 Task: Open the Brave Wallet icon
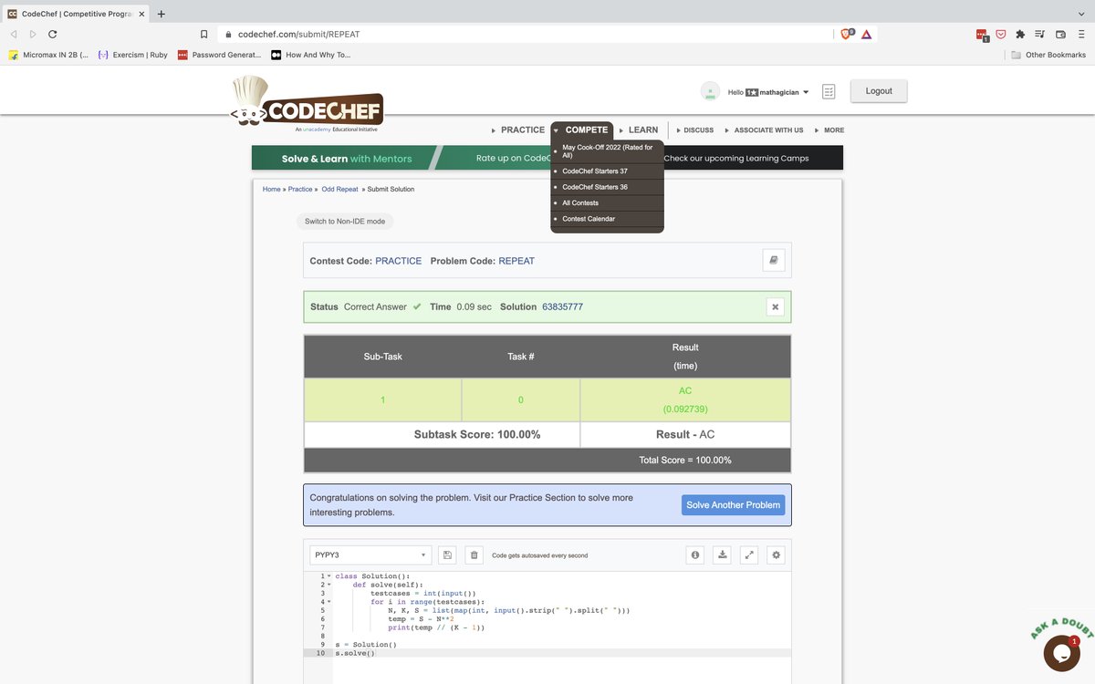click(1060, 34)
